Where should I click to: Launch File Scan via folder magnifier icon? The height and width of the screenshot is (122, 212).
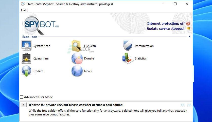76,46
